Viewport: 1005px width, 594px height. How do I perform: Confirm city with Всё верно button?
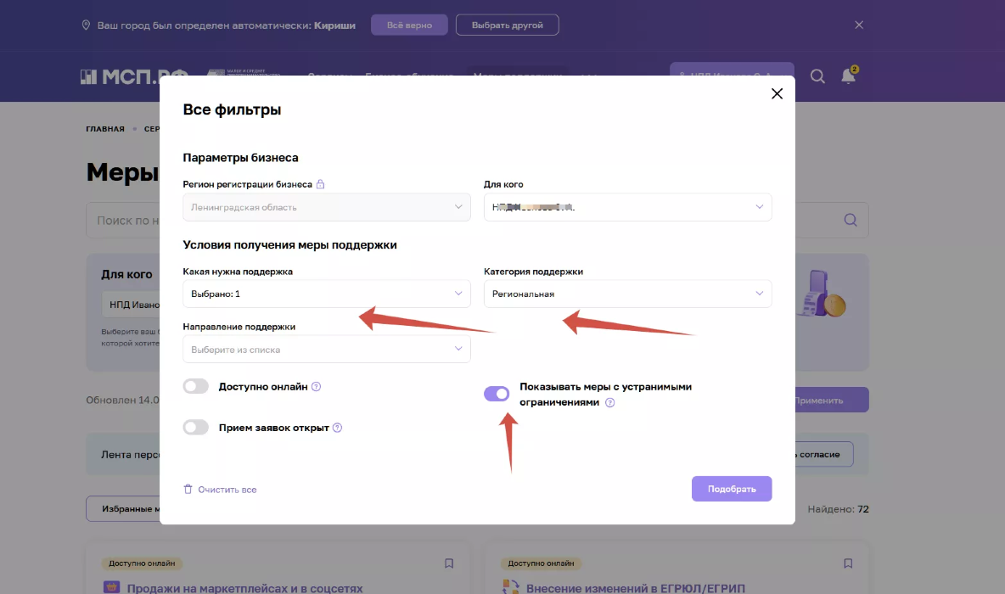pos(409,25)
